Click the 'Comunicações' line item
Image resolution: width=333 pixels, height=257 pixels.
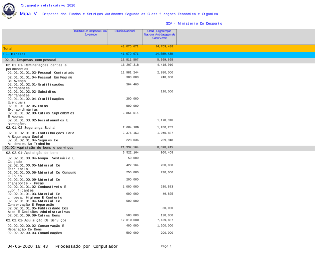coord(35,233)
